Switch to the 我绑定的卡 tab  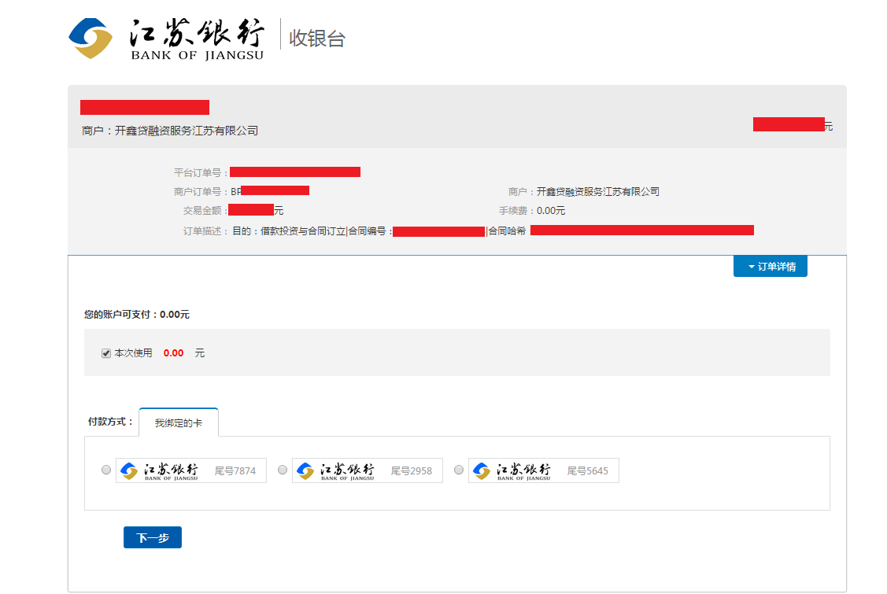click(x=178, y=422)
